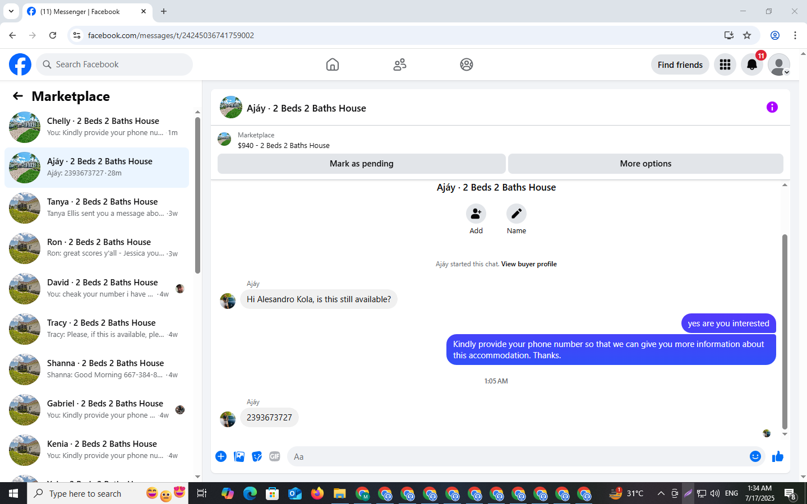Click the chat messages scrollbar thumb
This screenshot has height=504, width=807.
[x=785, y=331]
